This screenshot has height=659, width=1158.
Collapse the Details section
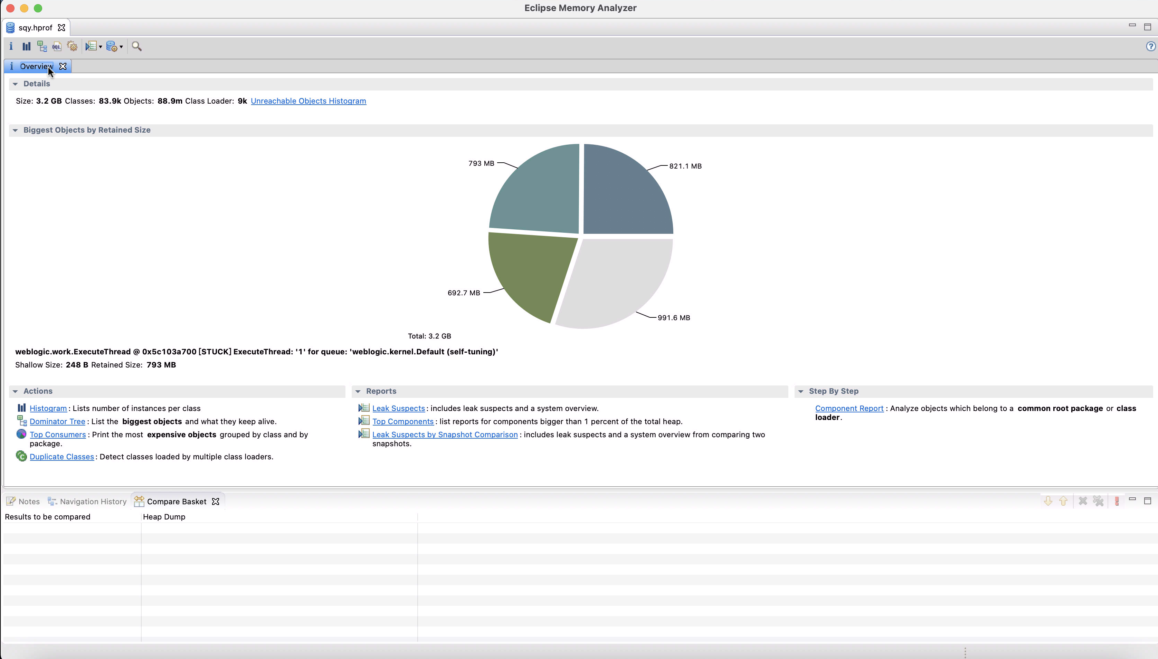coord(16,84)
